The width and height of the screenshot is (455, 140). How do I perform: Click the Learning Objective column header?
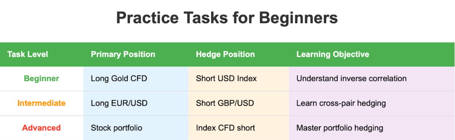click(333, 54)
